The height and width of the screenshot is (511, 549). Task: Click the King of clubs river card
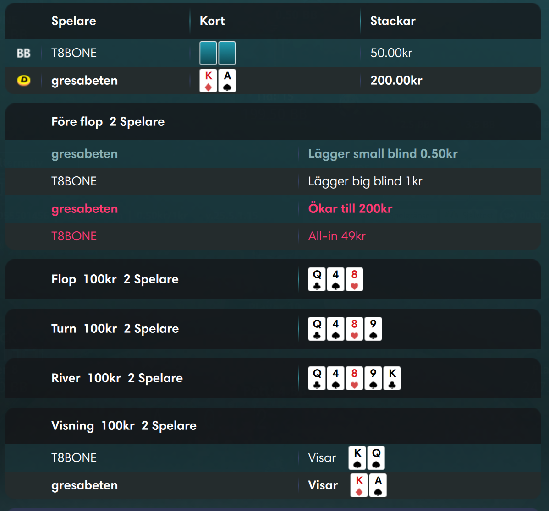point(392,378)
